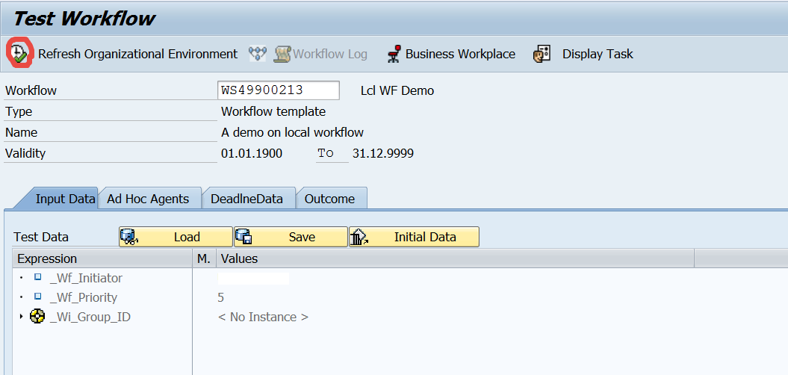788x375 pixels.
Task: Open the Outcome tab
Action: point(329,199)
